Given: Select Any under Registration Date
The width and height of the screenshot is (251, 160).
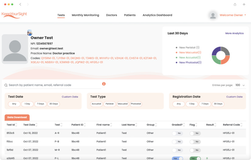Looking at the screenshot, I should (179, 104).
